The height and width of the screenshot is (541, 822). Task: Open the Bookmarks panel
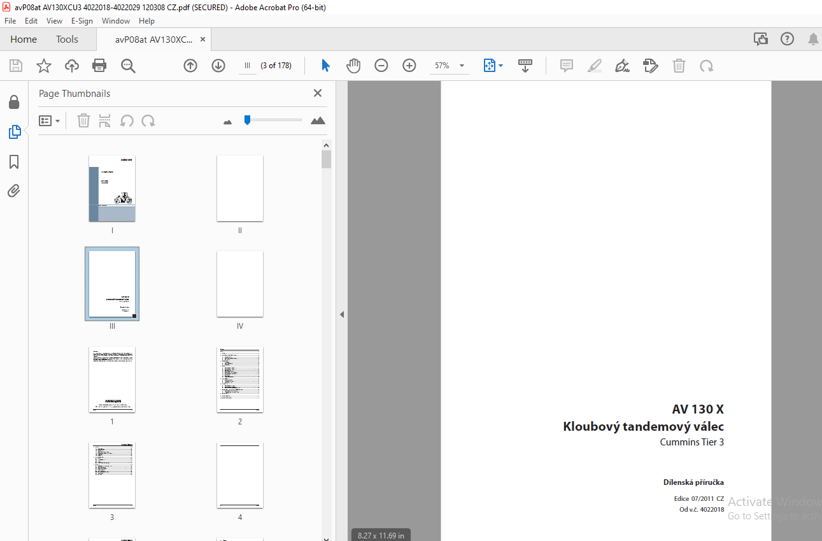click(x=14, y=162)
